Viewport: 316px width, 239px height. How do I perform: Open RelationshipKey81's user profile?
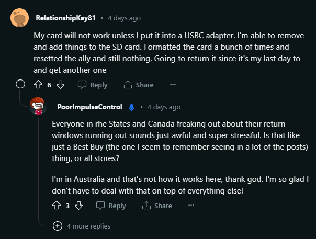(x=66, y=18)
